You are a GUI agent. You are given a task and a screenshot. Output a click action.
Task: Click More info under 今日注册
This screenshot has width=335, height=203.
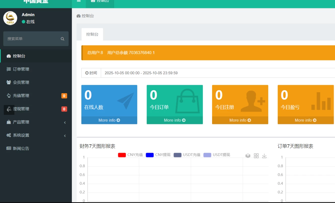click(240, 120)
